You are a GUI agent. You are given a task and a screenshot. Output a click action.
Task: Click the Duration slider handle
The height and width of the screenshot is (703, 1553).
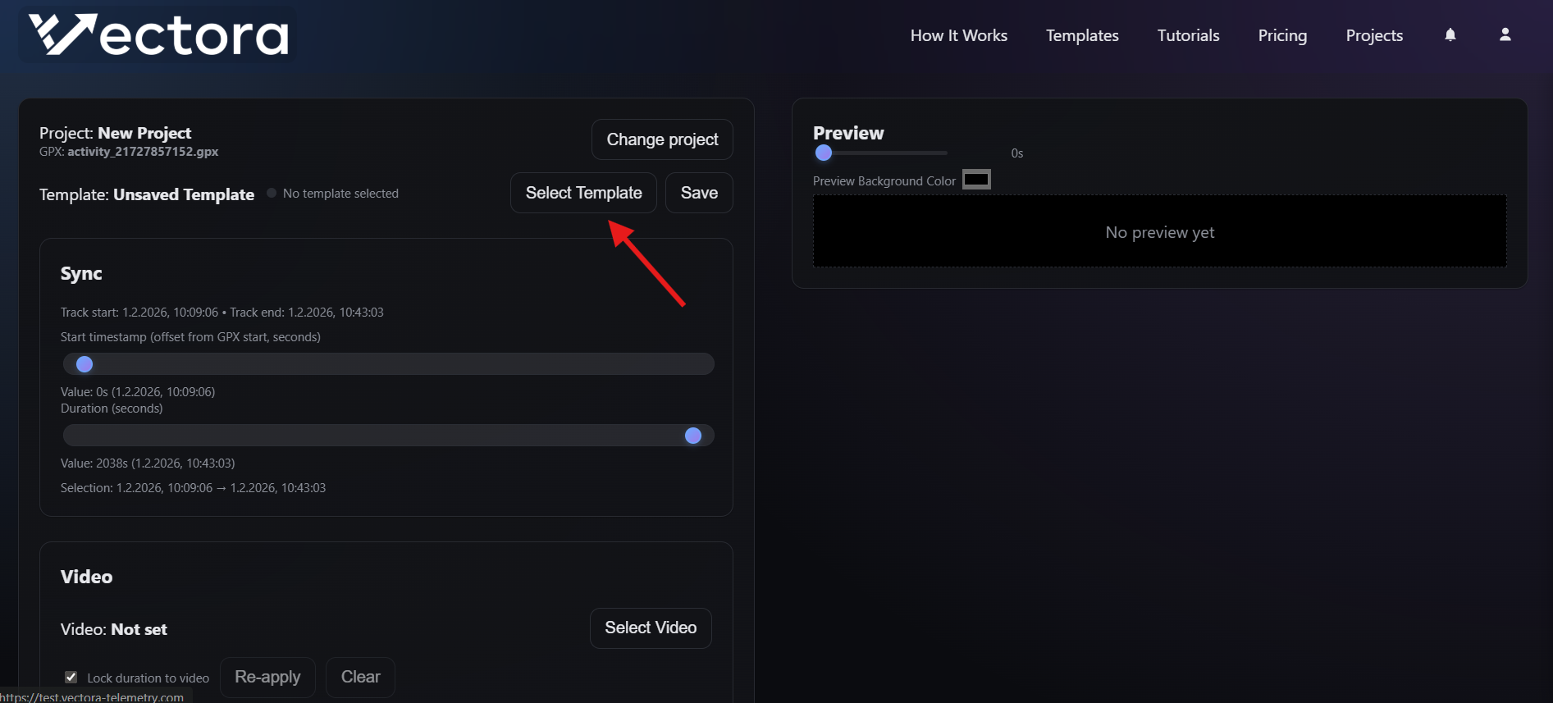[693, 436]
